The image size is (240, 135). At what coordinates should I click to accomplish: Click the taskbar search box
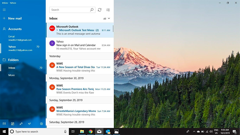click(38, 132)
